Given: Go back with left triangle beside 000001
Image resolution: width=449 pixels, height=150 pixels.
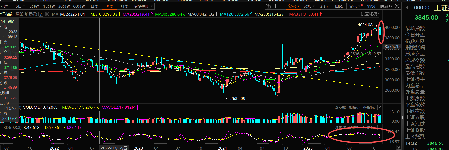Looking at the screenshot, I should [407, 8].
